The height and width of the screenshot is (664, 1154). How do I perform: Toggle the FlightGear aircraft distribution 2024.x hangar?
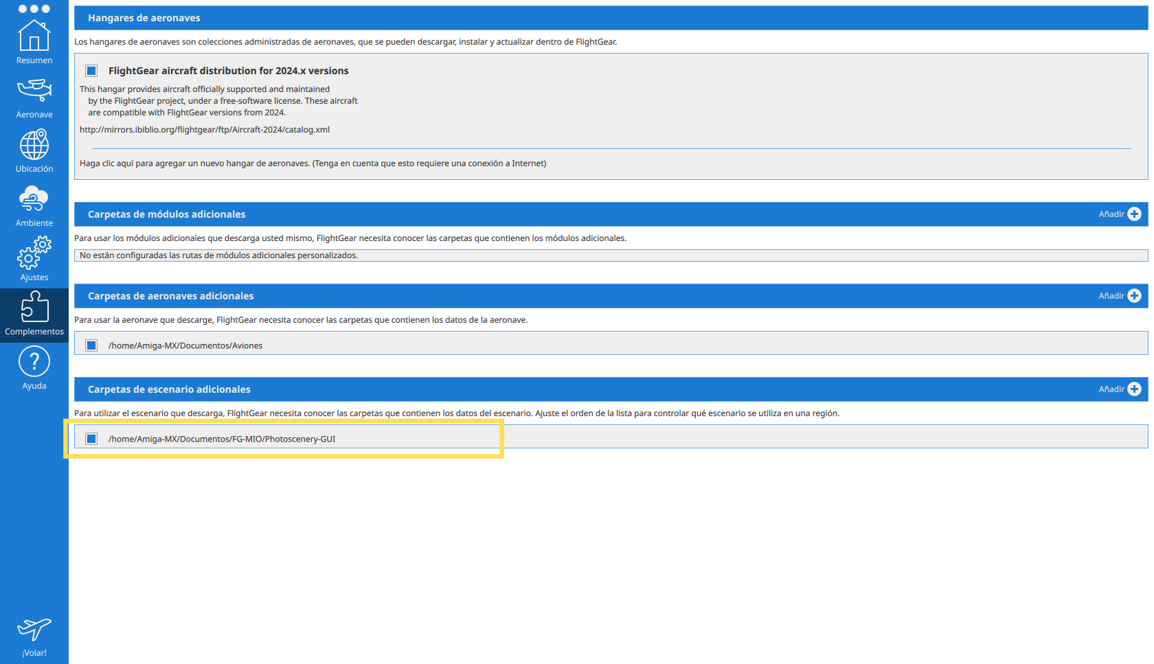click(x=91, y=71)
